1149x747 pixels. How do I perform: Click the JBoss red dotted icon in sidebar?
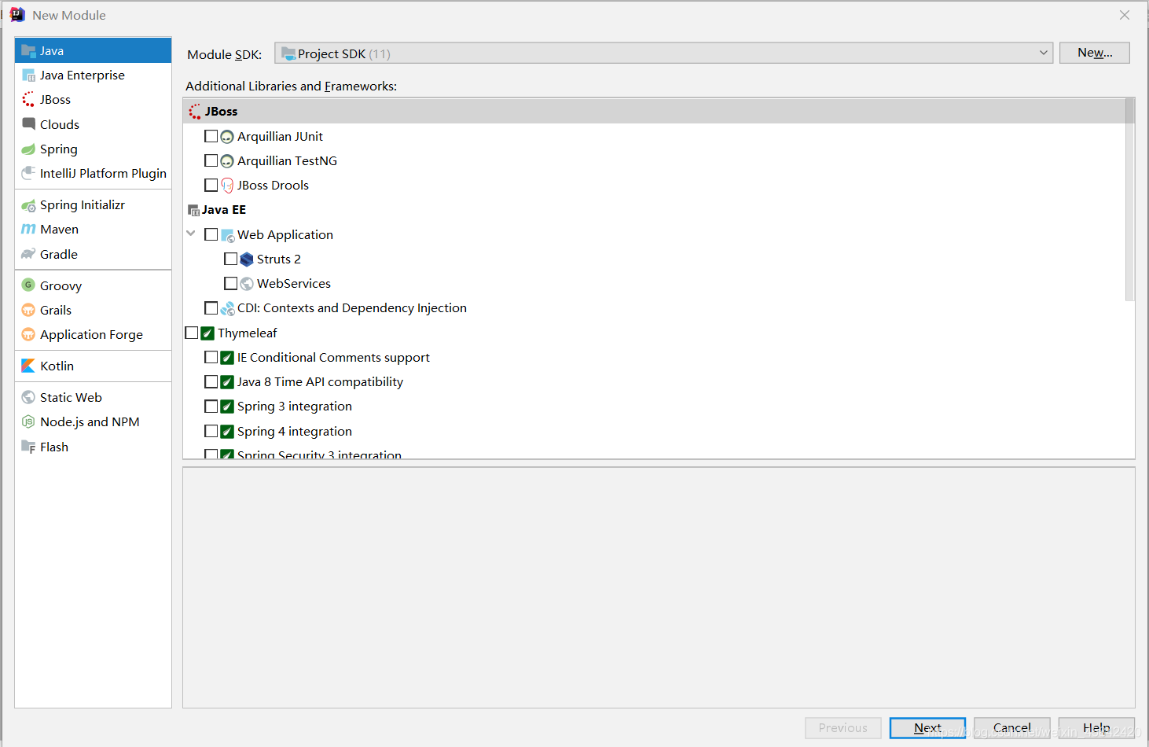click(x=28, y=100)
